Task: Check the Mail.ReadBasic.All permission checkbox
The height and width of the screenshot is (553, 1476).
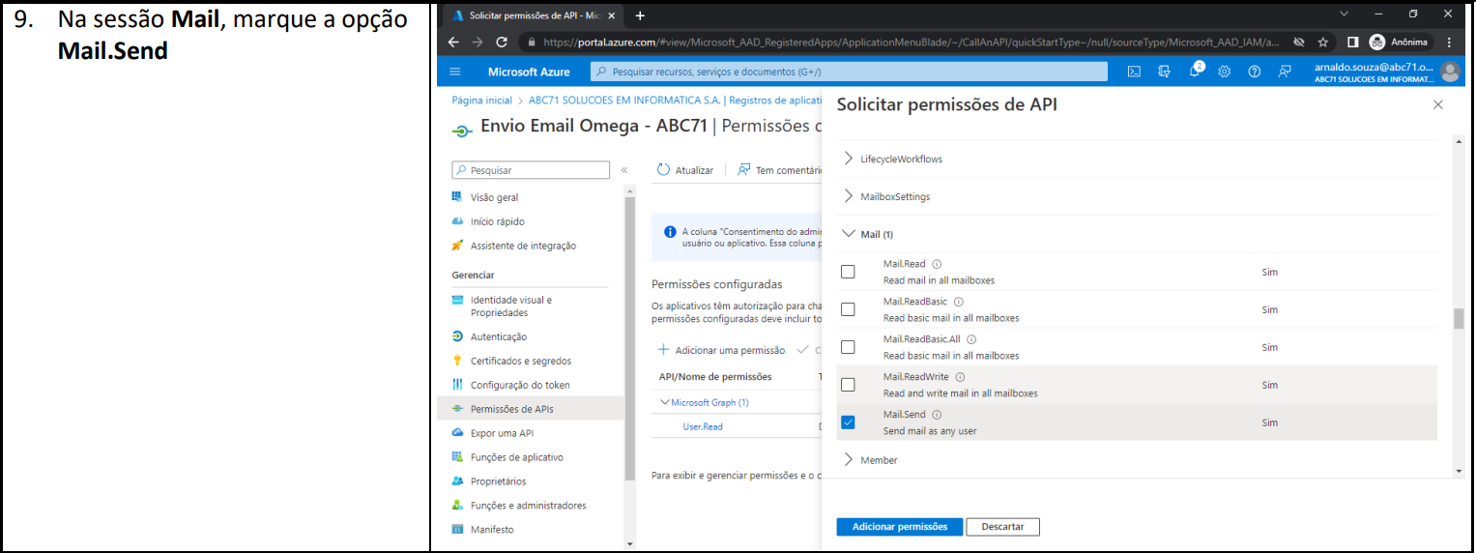Action: coord(848,347)
